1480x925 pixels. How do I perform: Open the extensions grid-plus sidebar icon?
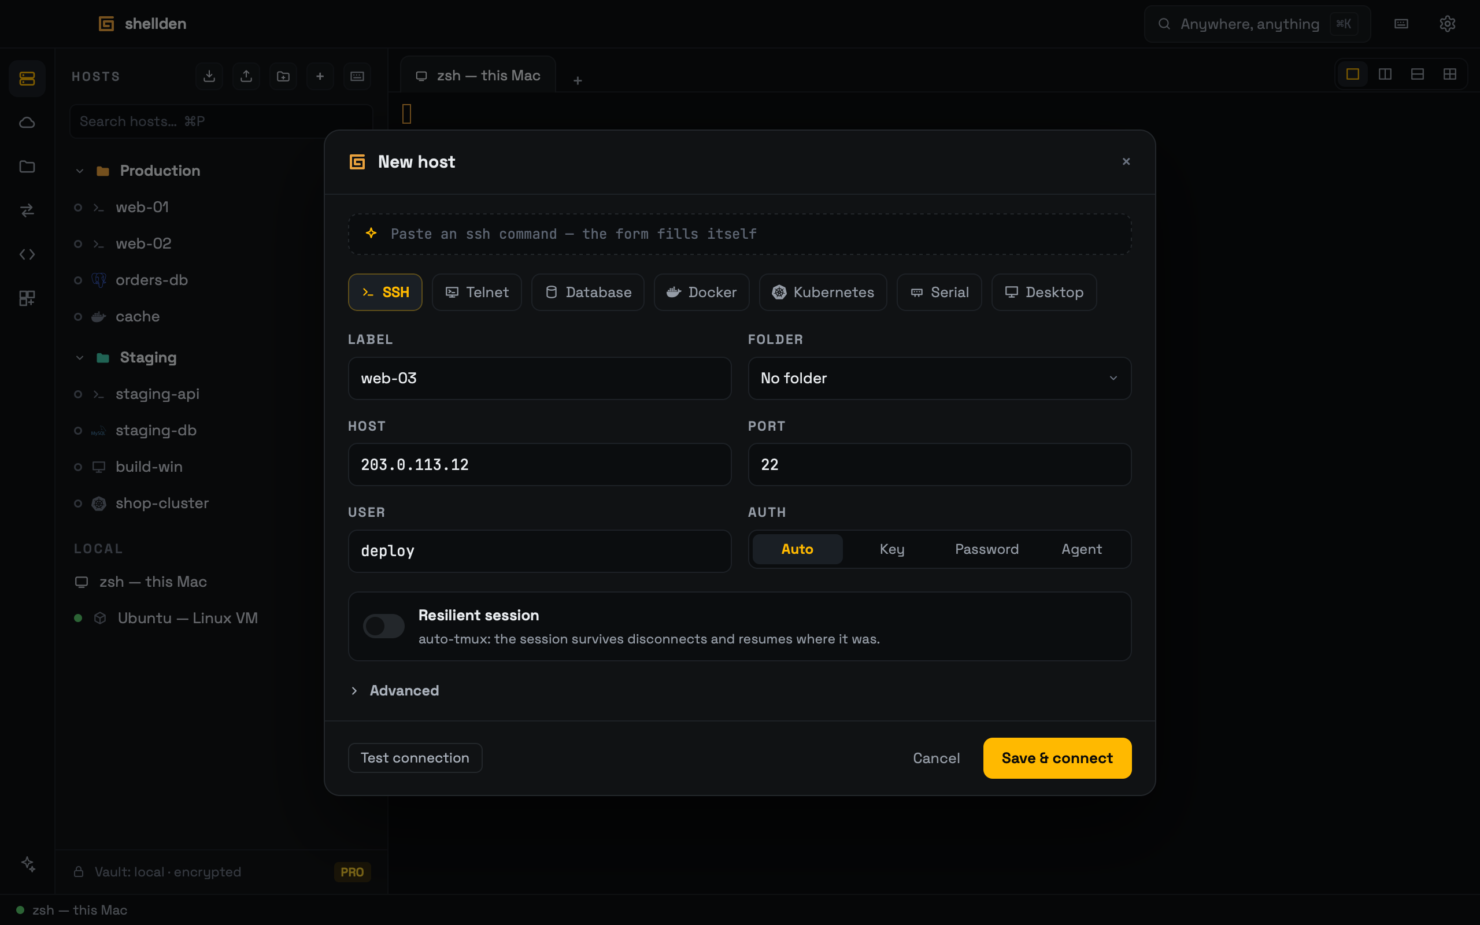[x=27, y=298]
